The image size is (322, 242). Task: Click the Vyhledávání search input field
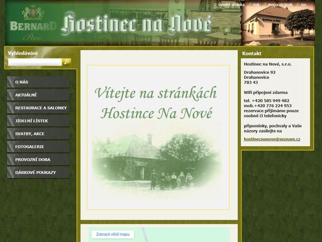point(35,62)
